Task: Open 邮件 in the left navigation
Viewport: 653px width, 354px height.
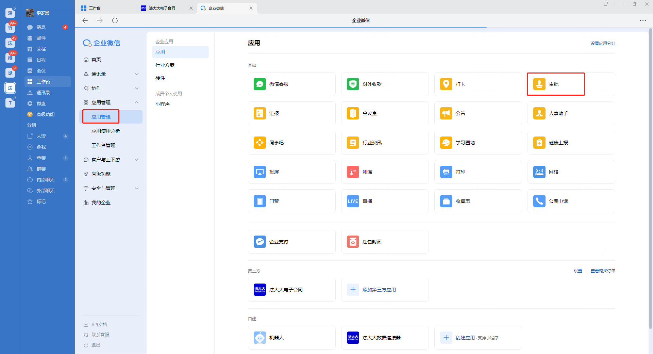Action: (48, 38)
